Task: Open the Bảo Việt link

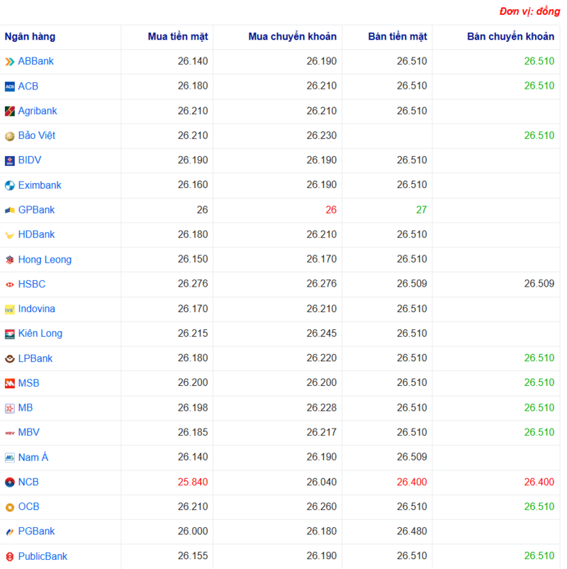Action: pyautogui.click(x=37, y=136)
